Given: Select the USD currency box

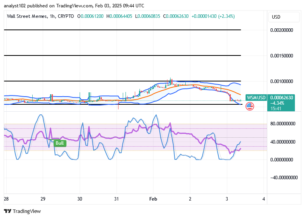Looking at the screenshot, I should click(x=284, y=17).
